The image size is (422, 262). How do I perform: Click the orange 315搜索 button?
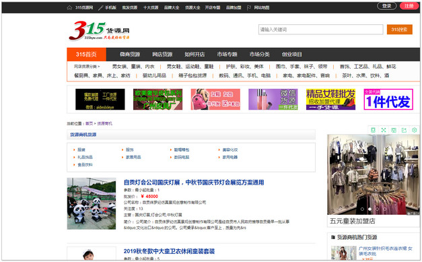click(x=399, y=30)
